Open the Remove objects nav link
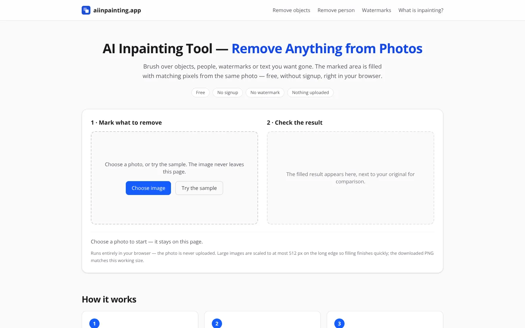 [x=291, y=10]
